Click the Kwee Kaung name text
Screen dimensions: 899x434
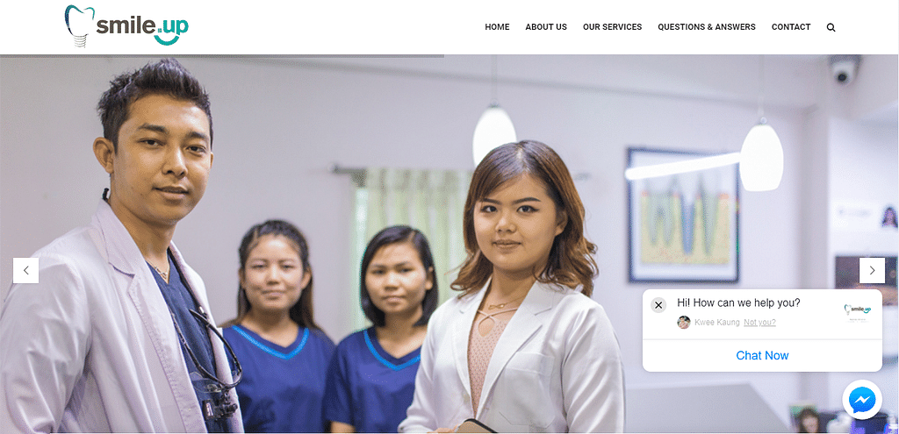point(716,323)
